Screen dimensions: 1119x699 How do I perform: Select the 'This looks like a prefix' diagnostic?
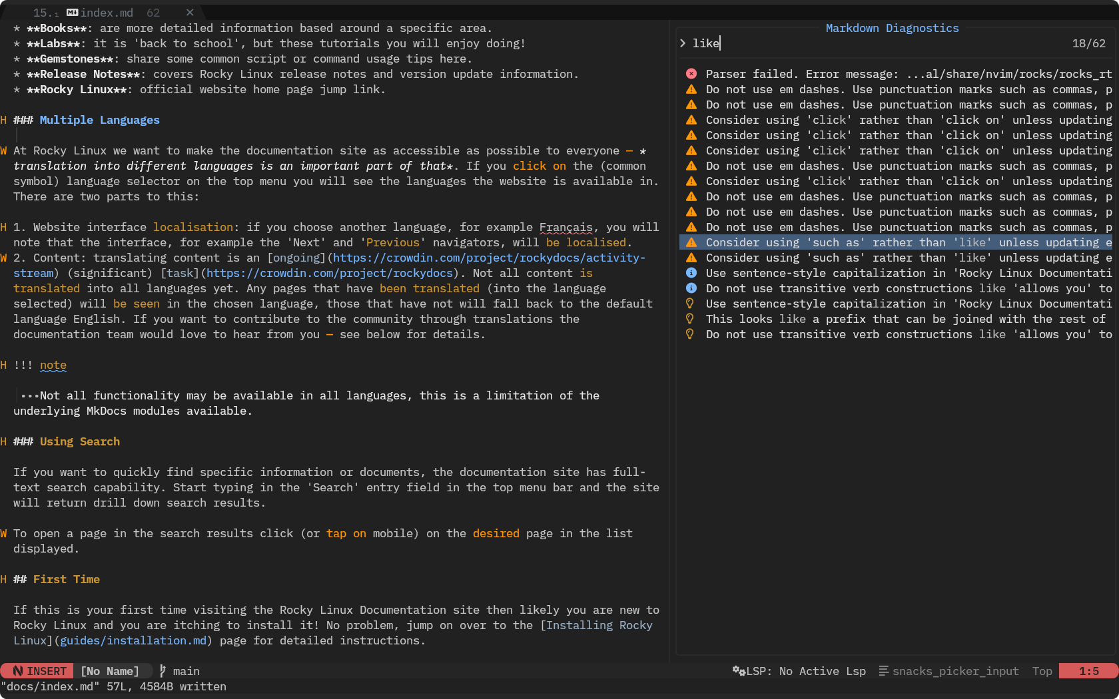point(896,319)
